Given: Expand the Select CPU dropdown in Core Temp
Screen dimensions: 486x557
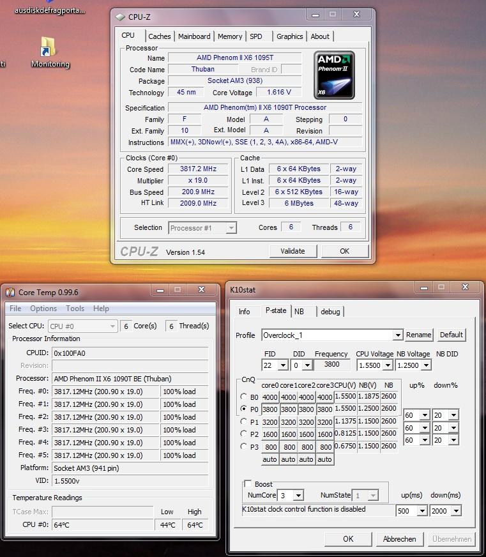Looking at the screenshot, I should coord(82,326).
